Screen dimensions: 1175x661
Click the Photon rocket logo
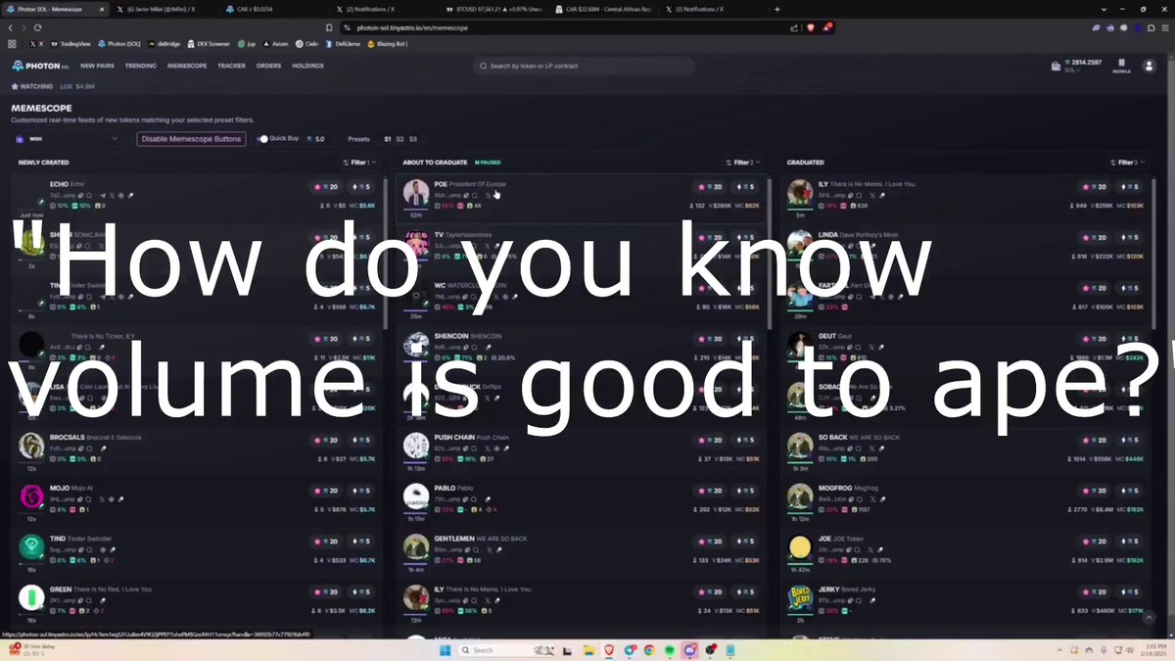18,66
